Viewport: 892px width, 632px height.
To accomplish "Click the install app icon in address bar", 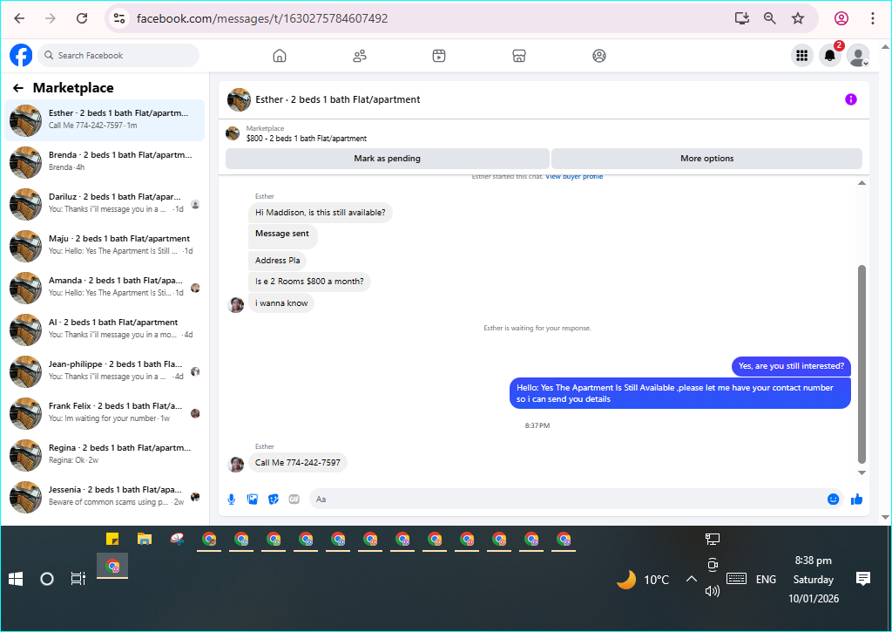I will (x=742, y=18).
